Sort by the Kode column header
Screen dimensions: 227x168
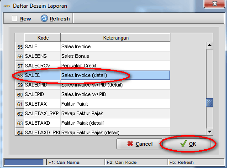(42, 38)
